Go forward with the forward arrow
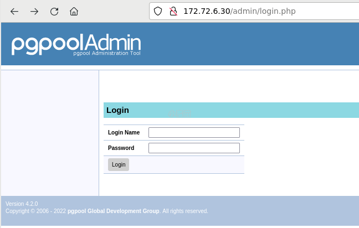This screenshot has height=228, width=359. pyautogui.click(x=34, y=12)
